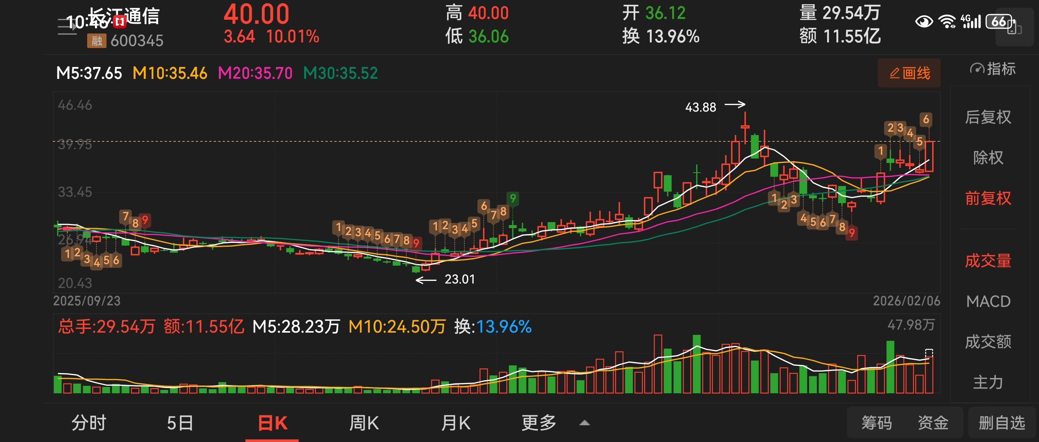
Task: Tap the 指标 gauge icon
Action: click(x=977, y=69)
